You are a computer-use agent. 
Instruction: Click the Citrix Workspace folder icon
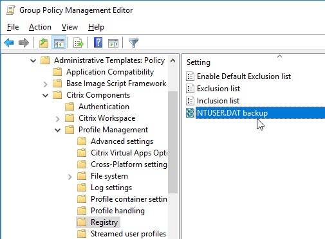point(70,118)
